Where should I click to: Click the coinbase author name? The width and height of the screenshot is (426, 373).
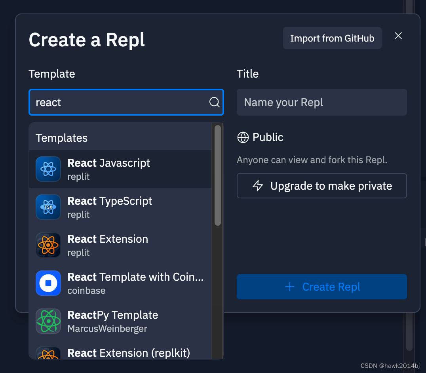86,291
